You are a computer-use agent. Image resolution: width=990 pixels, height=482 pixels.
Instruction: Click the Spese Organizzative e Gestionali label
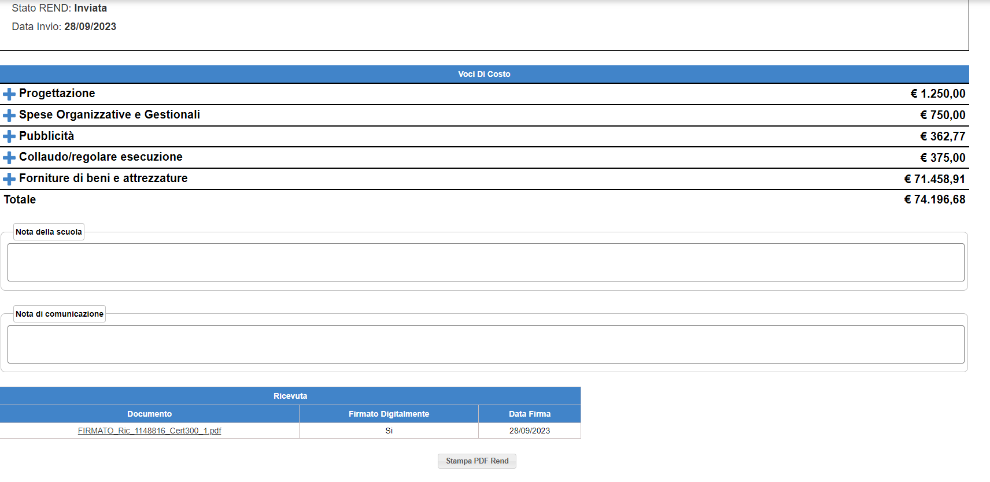109,114
